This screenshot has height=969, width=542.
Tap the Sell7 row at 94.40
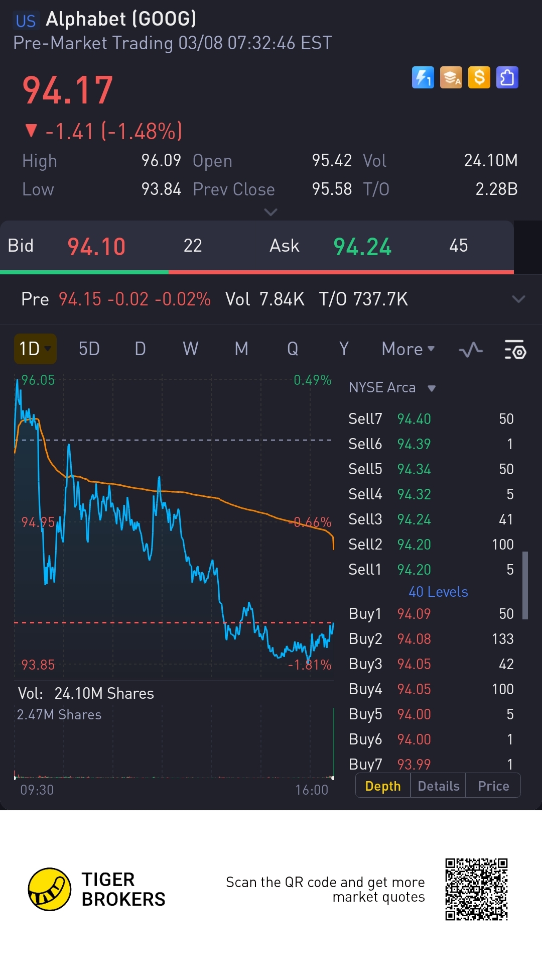431,418
